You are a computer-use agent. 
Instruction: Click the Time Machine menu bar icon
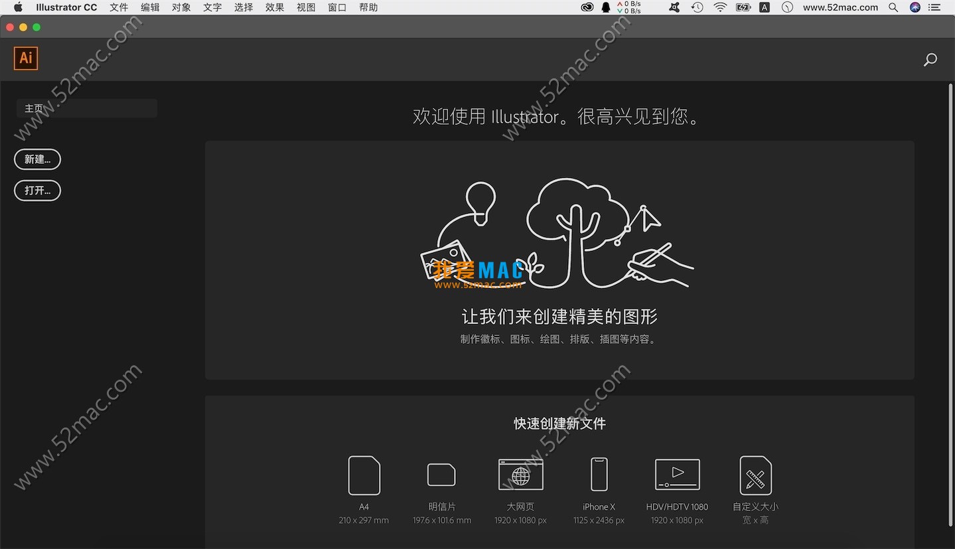point(697,7)
